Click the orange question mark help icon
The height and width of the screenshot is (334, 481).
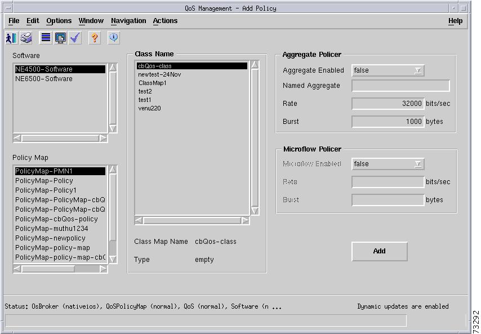tap(95, 38)
